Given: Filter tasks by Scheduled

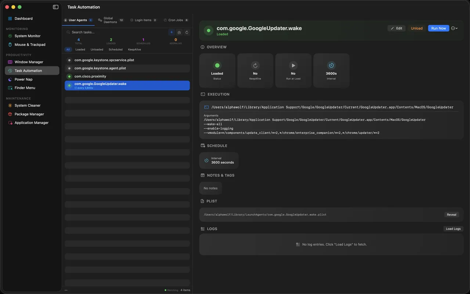Looking at the screenshot, I should coord(116,49).
